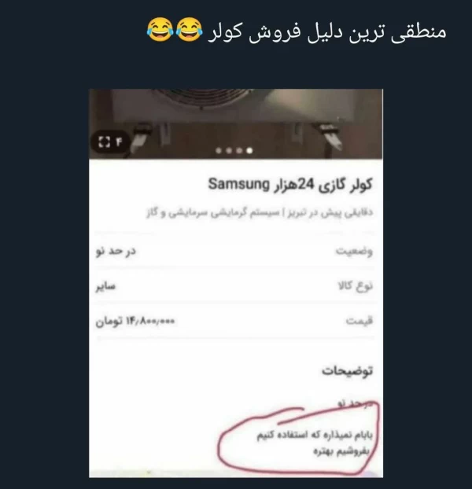Select the highlighted active carousel dot

click(x=249, y=151)
